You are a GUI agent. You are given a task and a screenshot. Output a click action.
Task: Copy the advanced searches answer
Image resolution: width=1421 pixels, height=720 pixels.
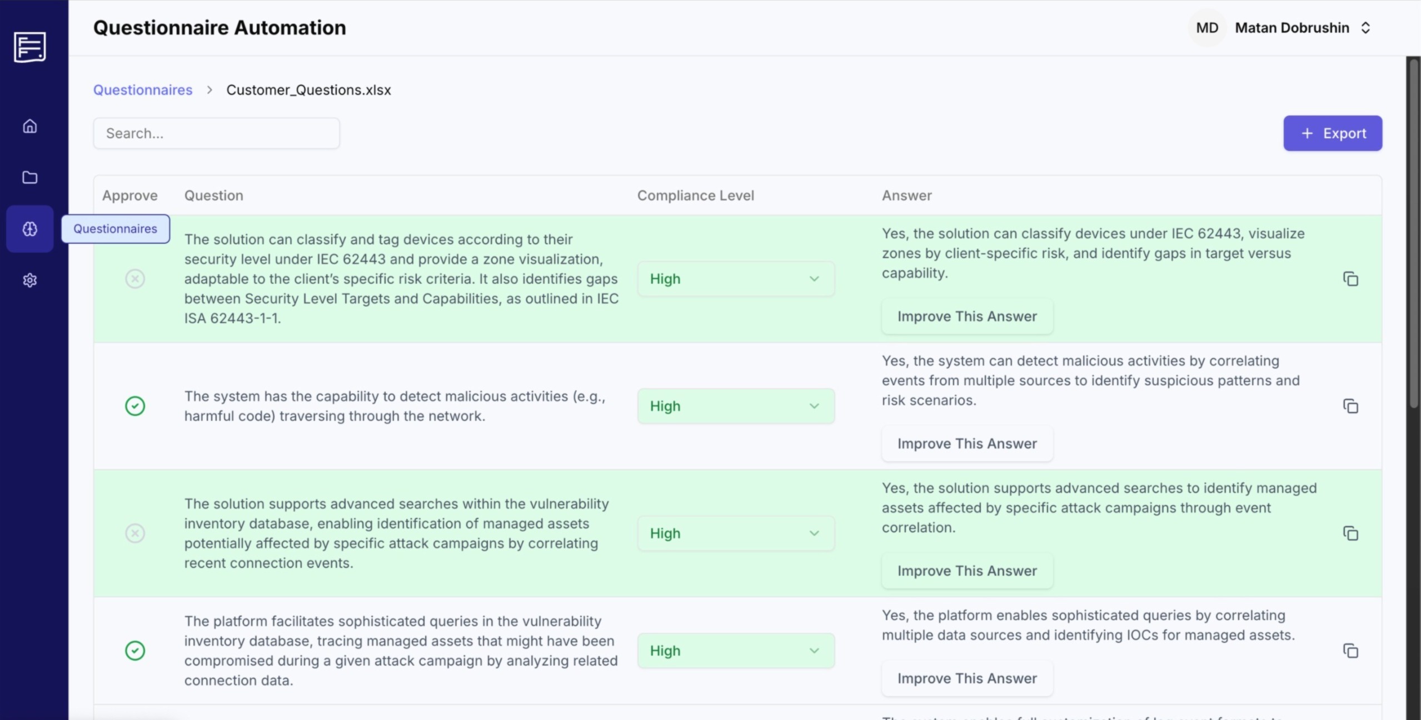pos(1350,533)
